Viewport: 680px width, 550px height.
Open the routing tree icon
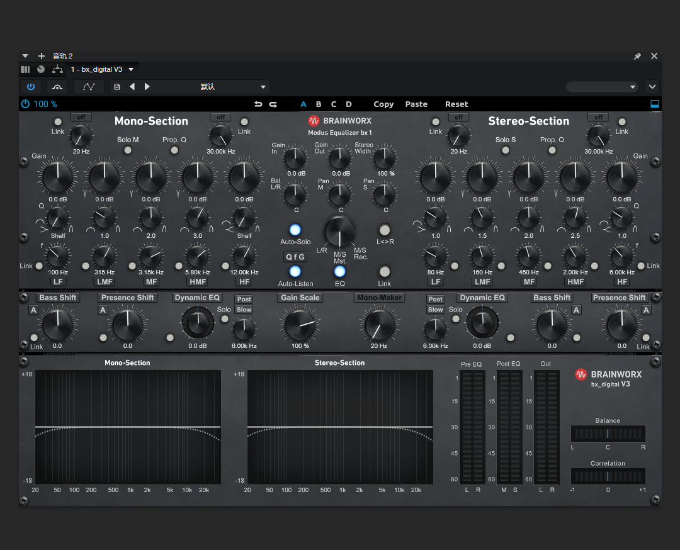pos(57,69)
